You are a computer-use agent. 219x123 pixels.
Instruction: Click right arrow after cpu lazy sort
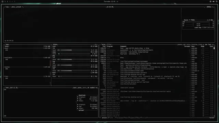pyautogui.click(x=212, y=44)
